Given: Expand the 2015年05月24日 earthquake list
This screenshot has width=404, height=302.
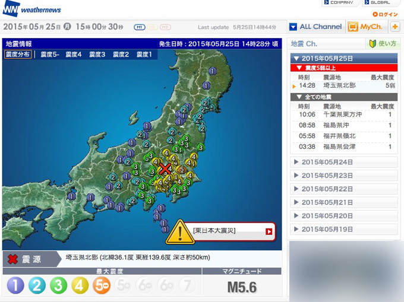Looking at the screenshot, I should click(343, 162).
